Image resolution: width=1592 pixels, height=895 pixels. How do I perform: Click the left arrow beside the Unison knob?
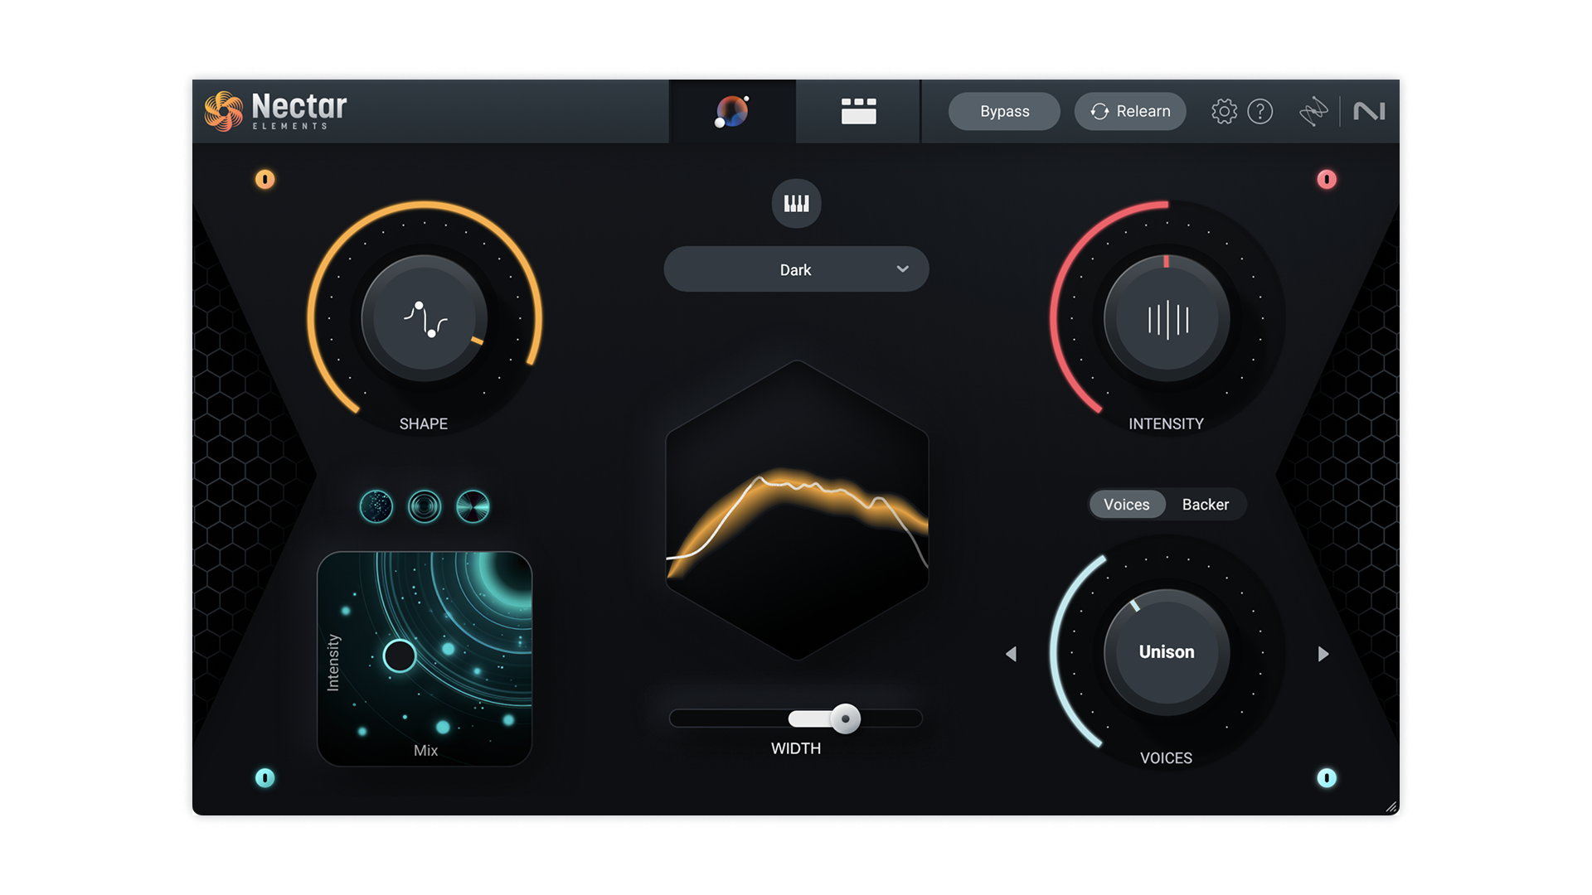click(x=1012, y=654)
